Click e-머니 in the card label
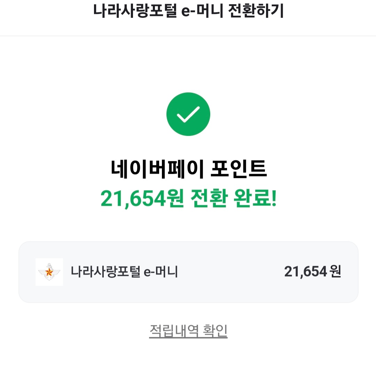 click(160, 272)
